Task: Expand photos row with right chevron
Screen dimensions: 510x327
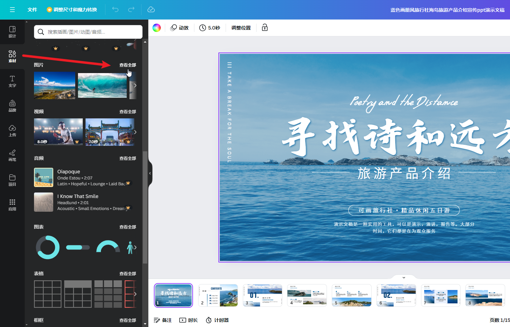Action: (135, 85)
